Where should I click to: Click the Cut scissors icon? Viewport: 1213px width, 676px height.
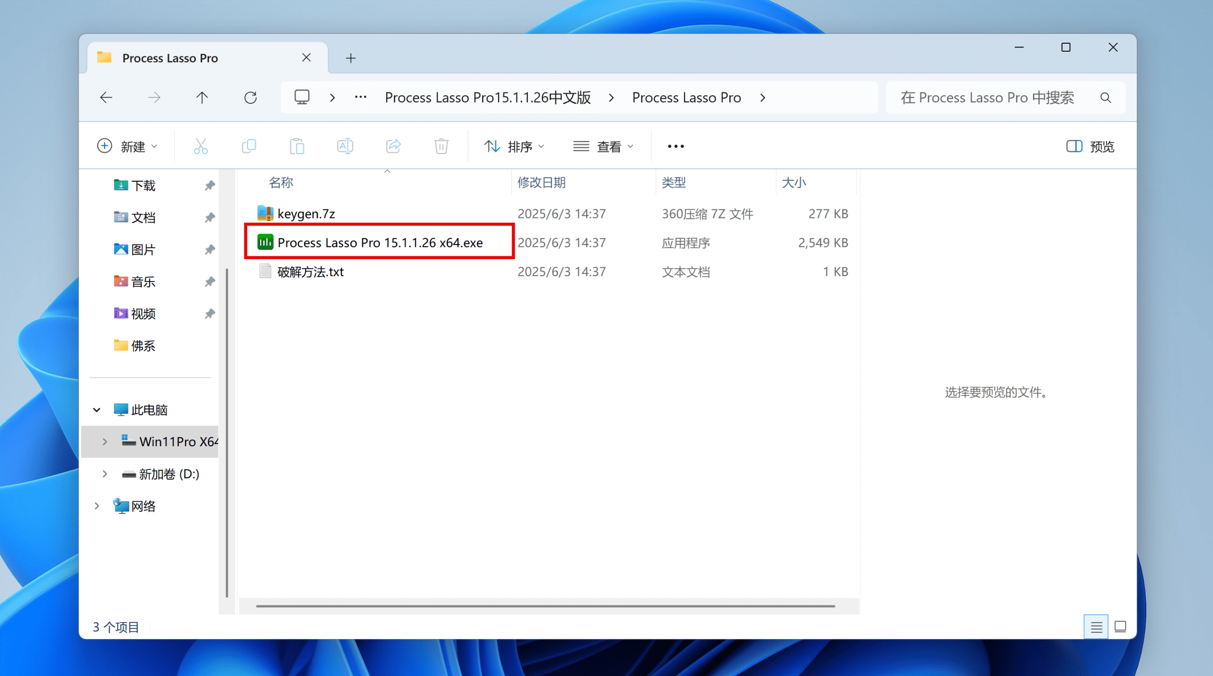pos(200,146)
